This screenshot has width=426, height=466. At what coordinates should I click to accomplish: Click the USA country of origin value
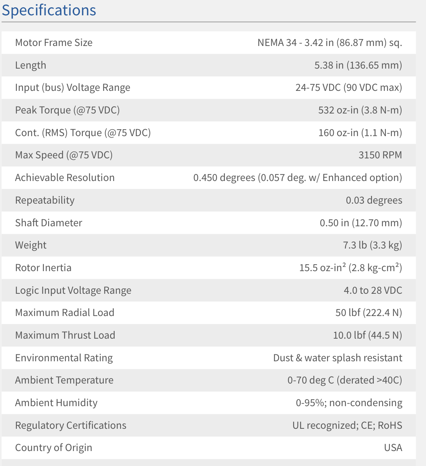[x=393, y=448]
